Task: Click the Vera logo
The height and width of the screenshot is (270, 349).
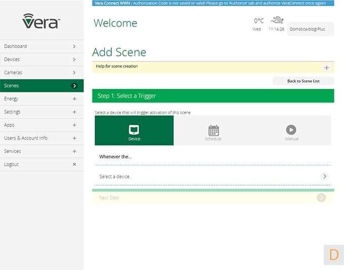Action: coord(41,21)
